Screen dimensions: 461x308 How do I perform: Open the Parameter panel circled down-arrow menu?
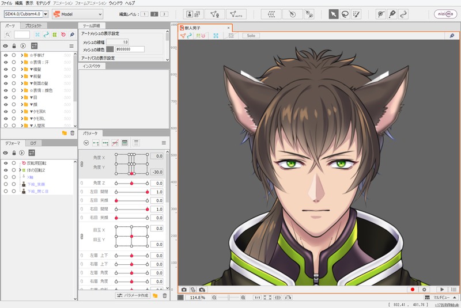[x=86, y=143]
